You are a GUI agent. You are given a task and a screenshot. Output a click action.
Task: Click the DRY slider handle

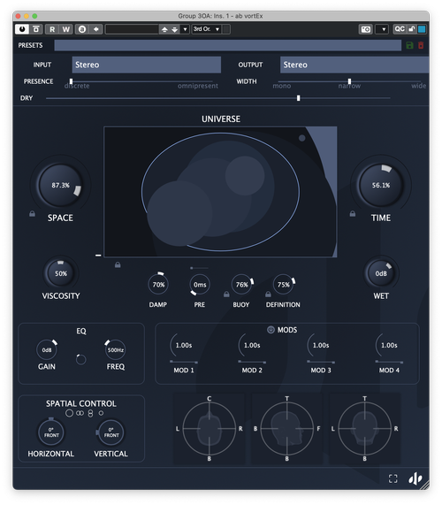[299, 98]
